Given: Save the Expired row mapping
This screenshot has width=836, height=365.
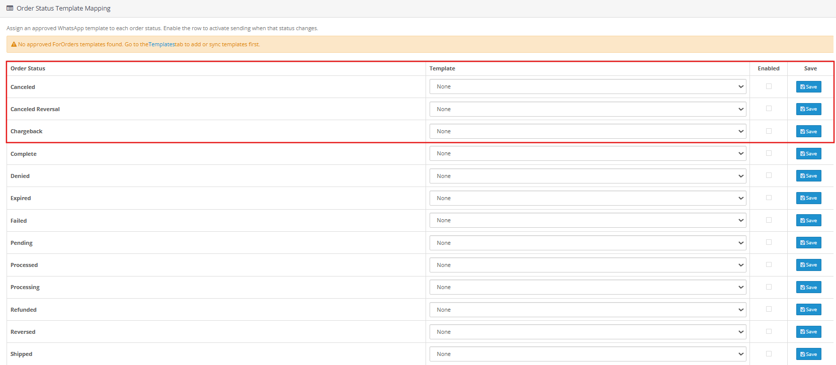Looking at the screenshot, I should [808, 198].
